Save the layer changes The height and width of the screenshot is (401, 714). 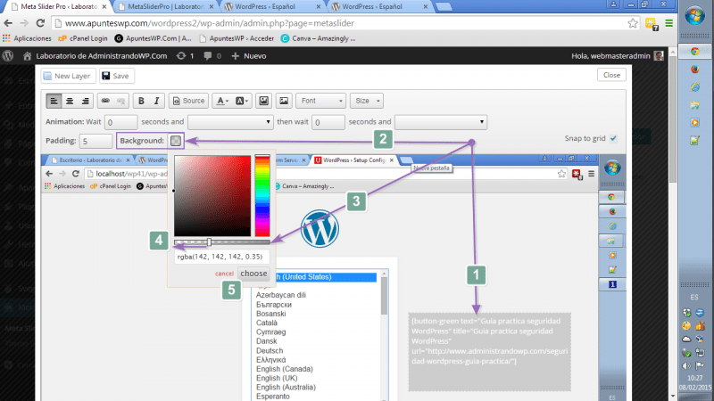coord(116,76)
